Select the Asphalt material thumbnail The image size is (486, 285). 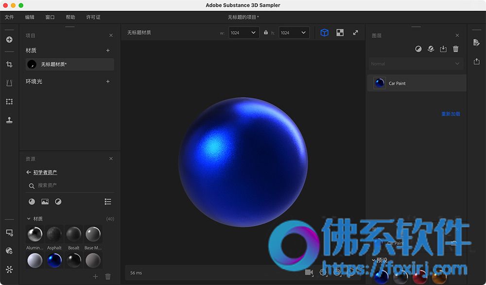tap(54, 234)
